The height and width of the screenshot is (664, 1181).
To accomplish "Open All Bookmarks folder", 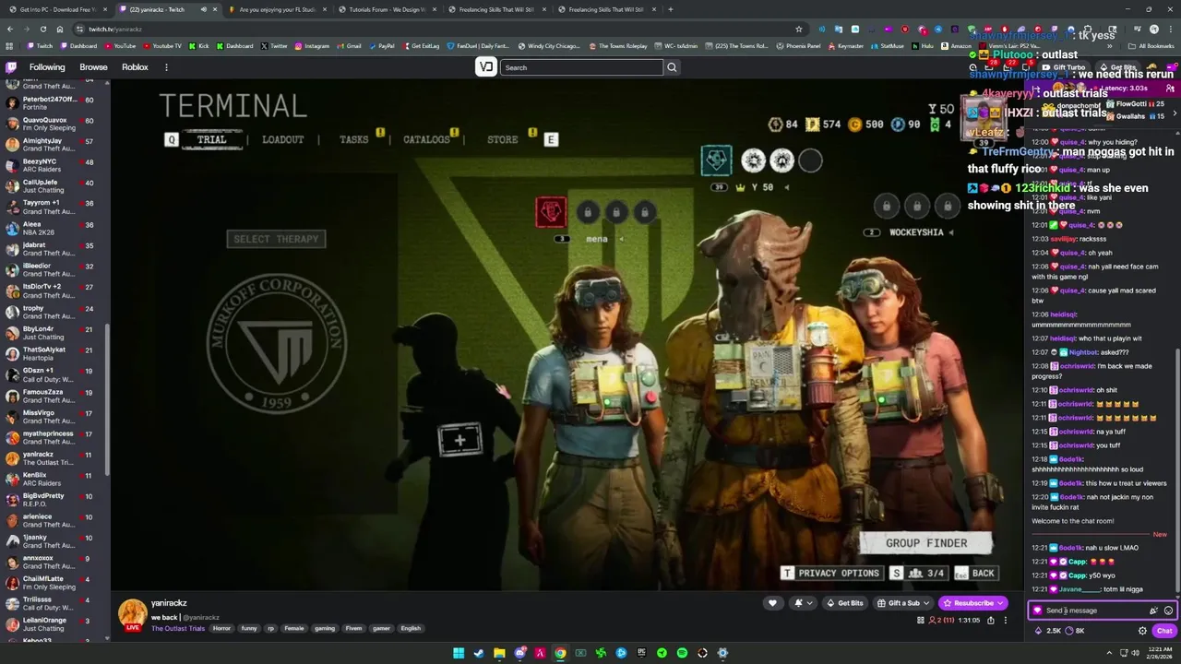I will [x=1151, y=46].
